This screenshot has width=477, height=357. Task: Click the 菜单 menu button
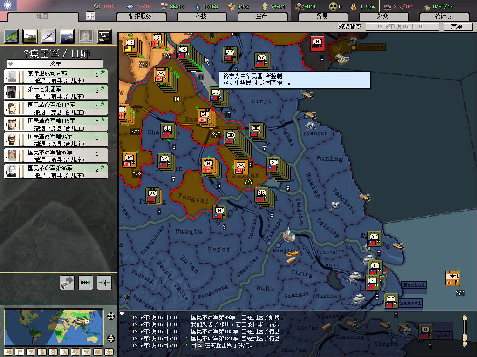pos(457,26)
